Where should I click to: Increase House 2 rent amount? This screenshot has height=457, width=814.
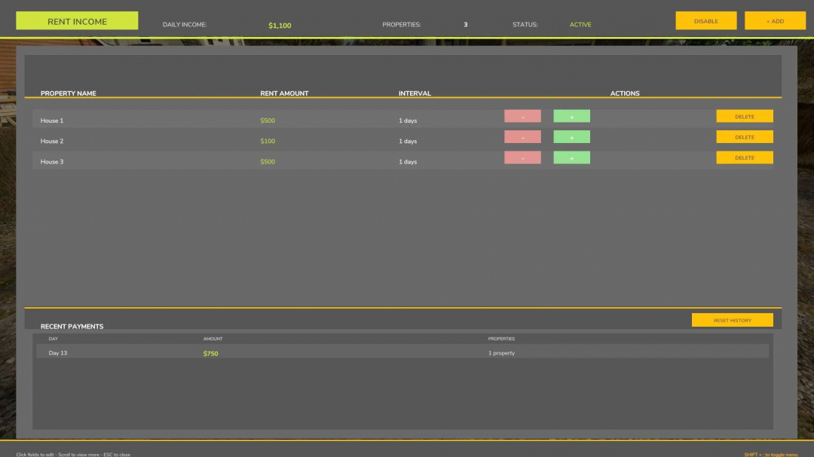pos(571,136)
